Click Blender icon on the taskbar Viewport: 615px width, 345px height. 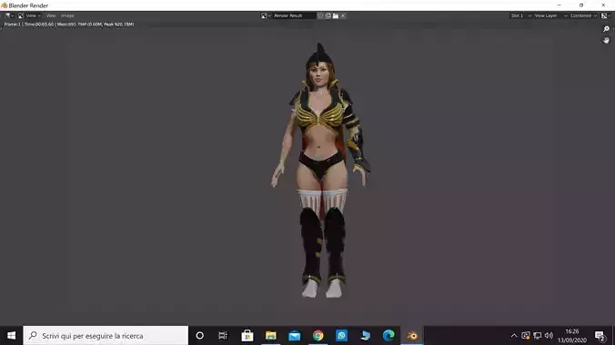point(412,336)
